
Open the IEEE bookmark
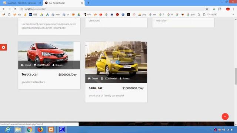click(x=33, y=14)
